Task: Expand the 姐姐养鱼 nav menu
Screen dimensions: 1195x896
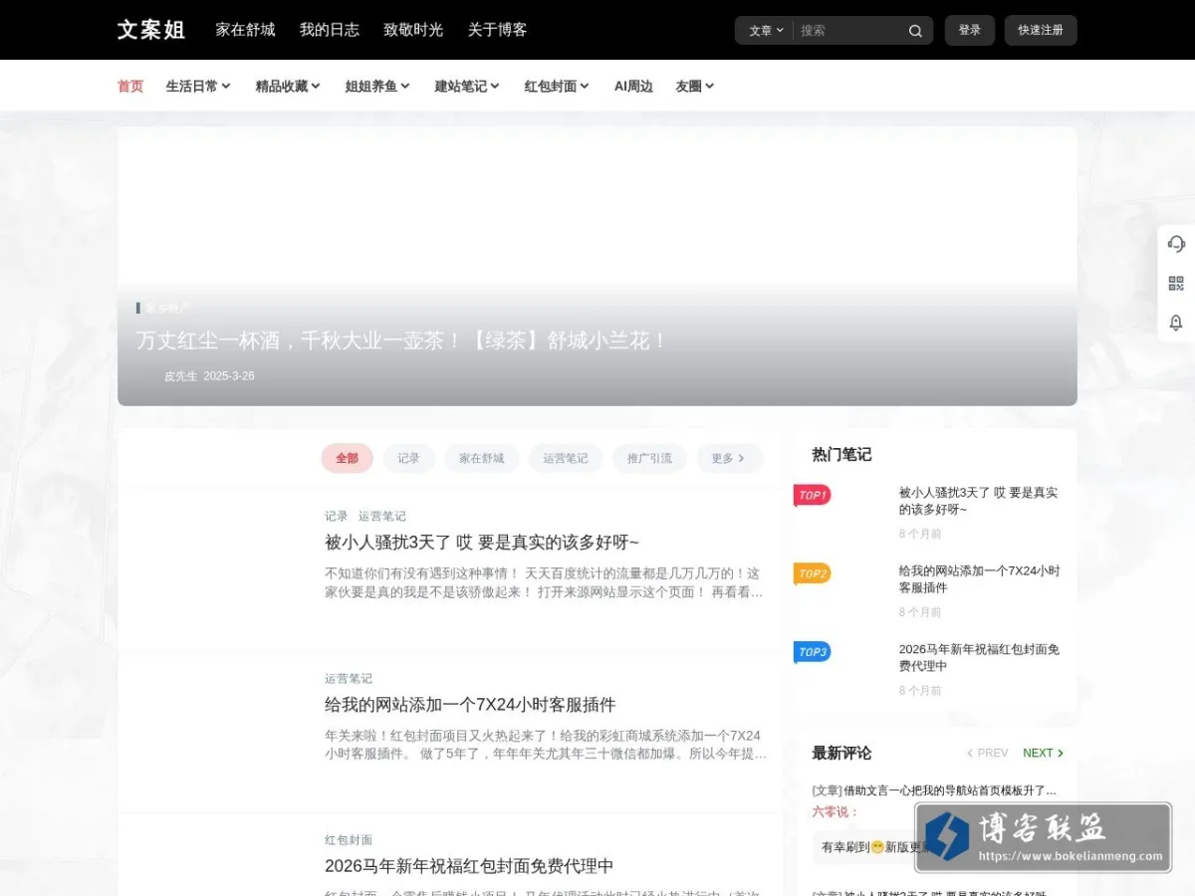Action: coord(377,87)
